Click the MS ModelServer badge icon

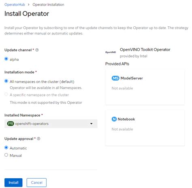point(115,78)
